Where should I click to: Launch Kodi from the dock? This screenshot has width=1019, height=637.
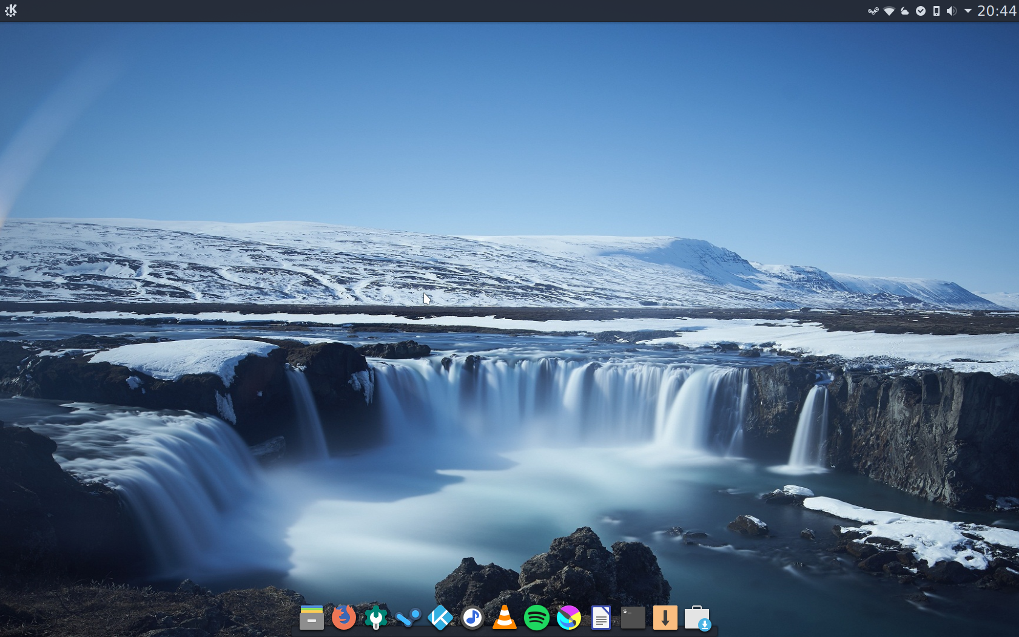point(440,618)
